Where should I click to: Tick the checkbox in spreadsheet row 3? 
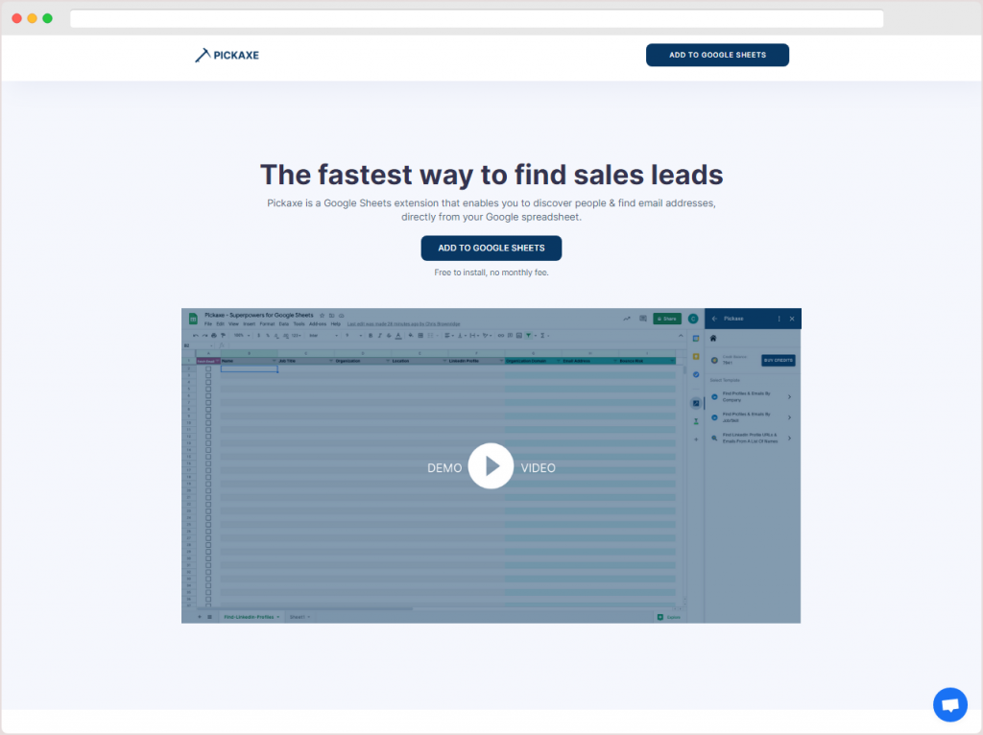[x=208, y=375]
